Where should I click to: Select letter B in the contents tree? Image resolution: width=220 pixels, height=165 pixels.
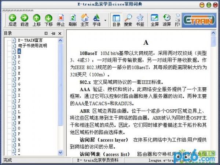click(19, 57)
